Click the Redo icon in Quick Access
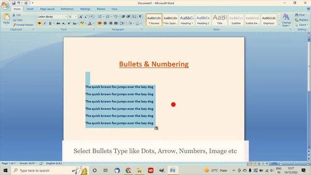 click(x=26, y=3)
